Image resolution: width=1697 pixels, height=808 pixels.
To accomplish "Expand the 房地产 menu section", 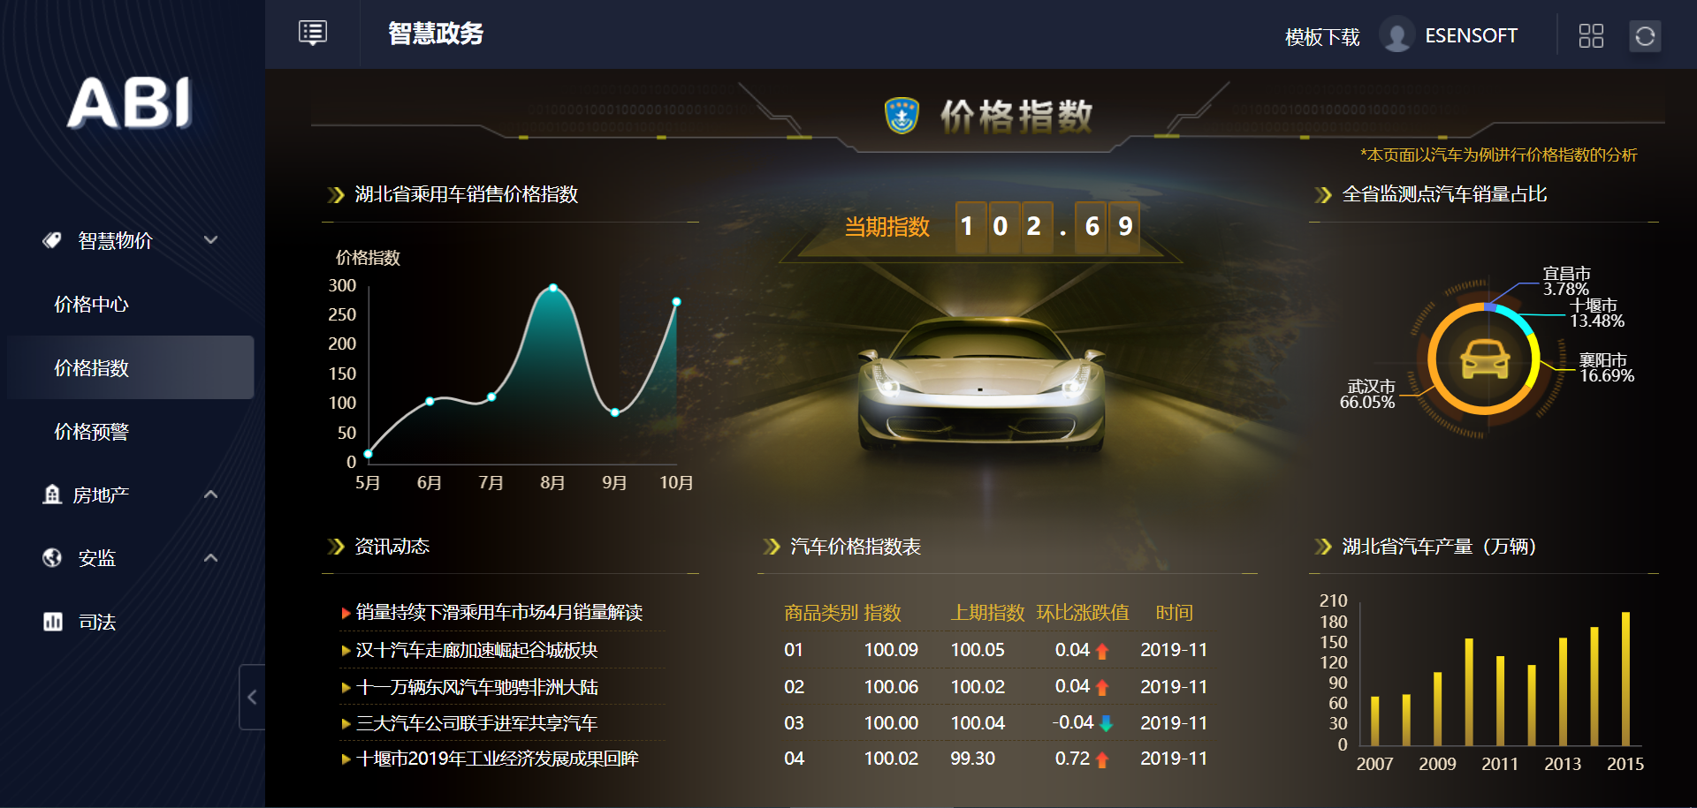I will tap(210, 494).
